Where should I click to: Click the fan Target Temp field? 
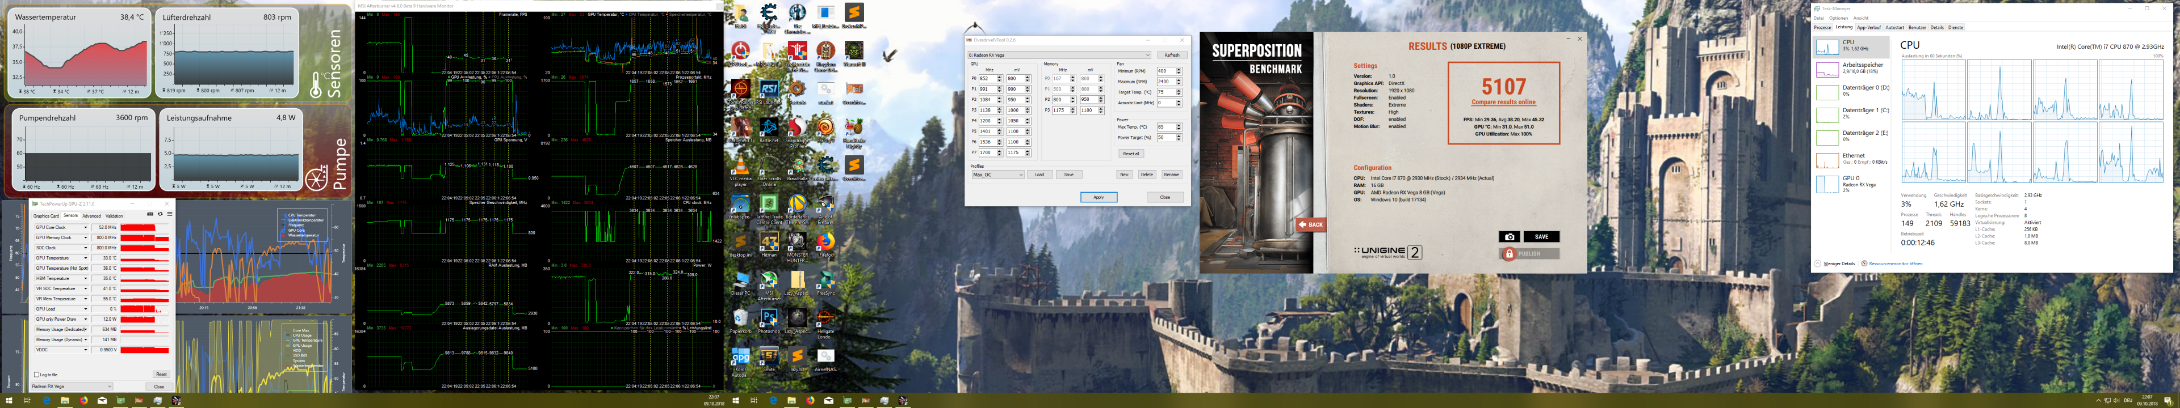pyautogui.click(x=1171, y=92)
